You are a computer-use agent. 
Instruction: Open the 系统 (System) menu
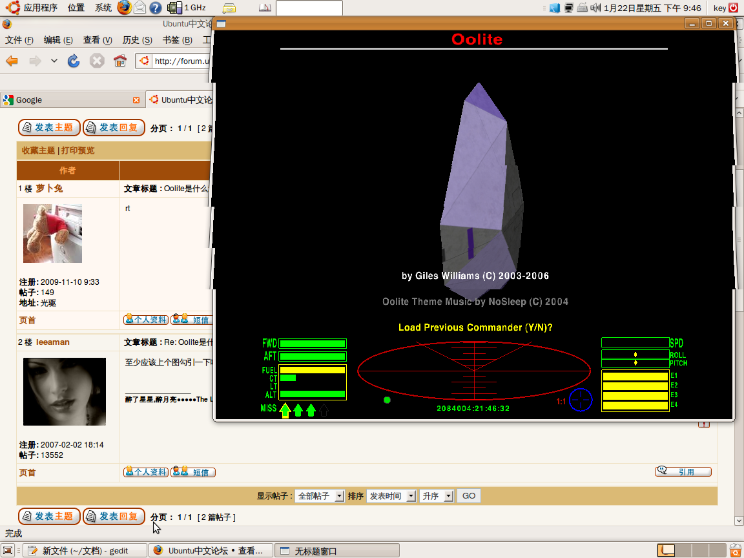point(103,8)
